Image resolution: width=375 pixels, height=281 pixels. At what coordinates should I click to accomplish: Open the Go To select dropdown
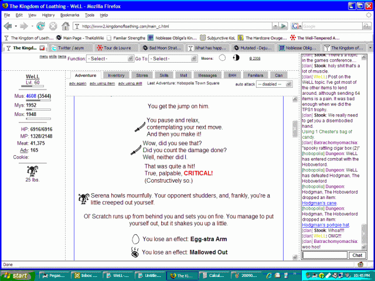[x=169, y=59]
